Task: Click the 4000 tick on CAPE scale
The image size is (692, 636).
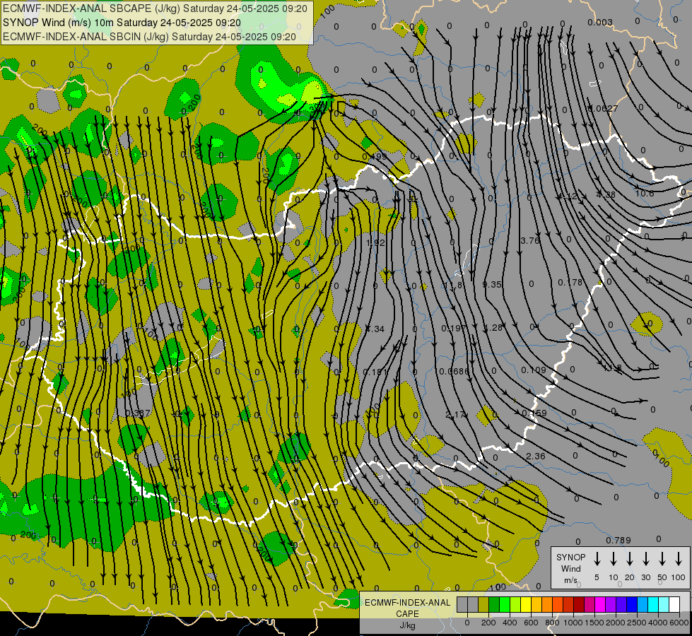Action: pyautogui.click(x=658, y=623)
